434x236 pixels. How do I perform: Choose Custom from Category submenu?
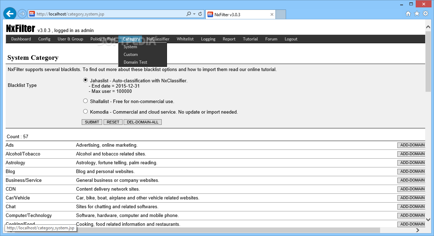[142, 55]
